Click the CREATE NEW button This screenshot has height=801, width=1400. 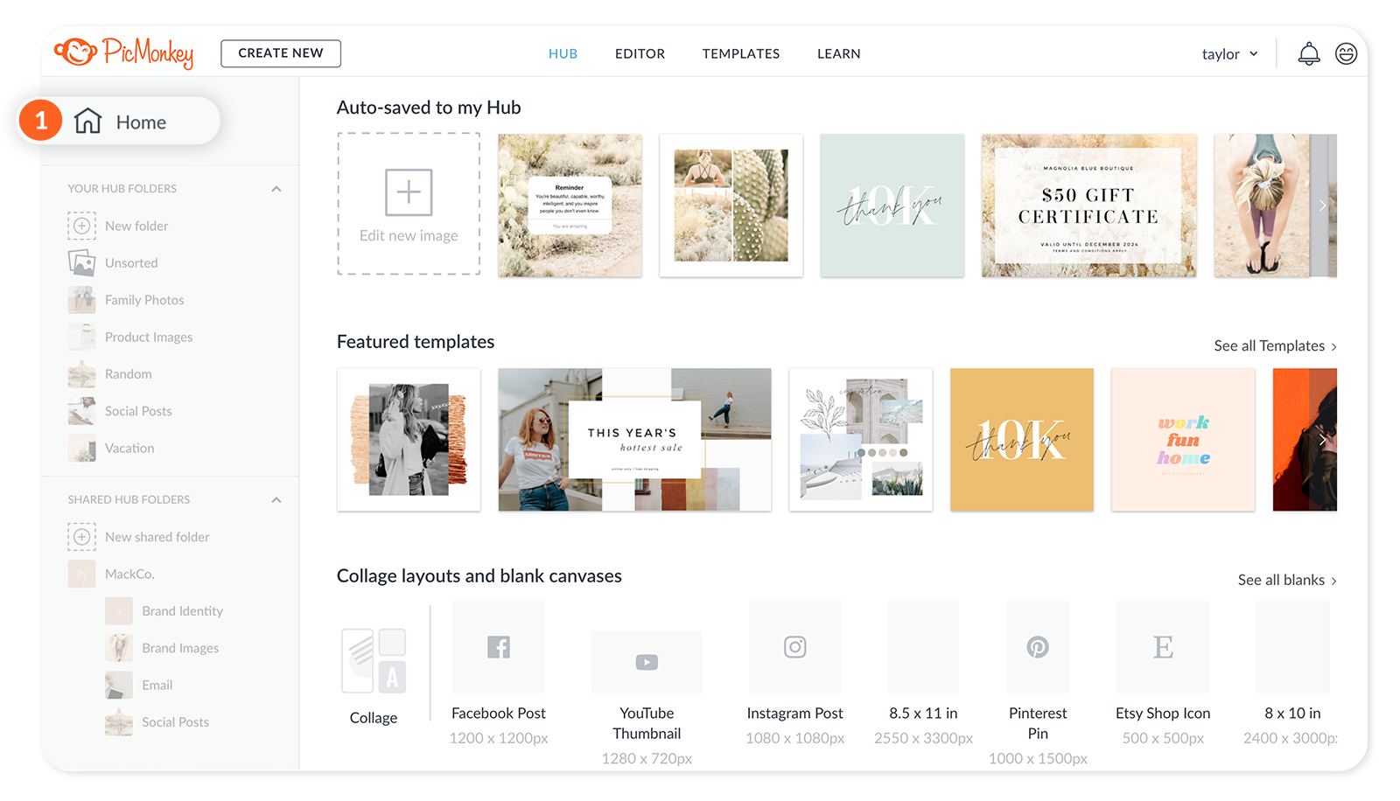click(281, 53)
